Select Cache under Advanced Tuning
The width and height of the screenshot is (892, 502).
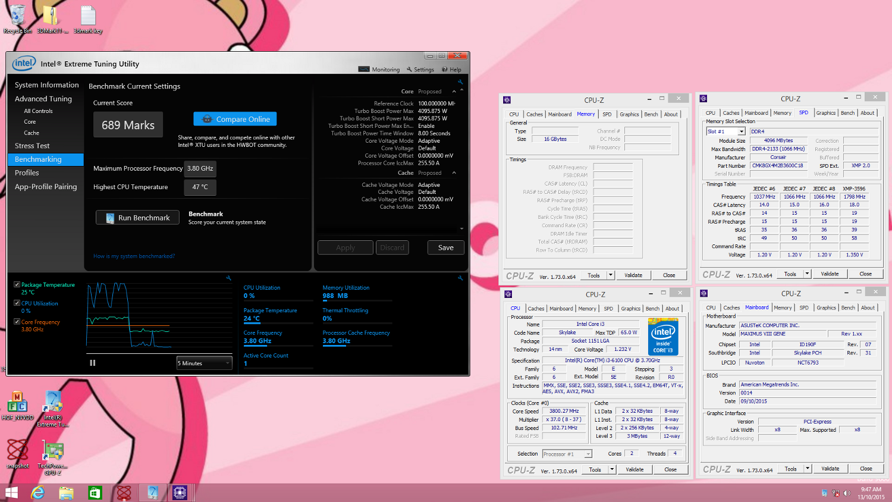tap(32, 133)
